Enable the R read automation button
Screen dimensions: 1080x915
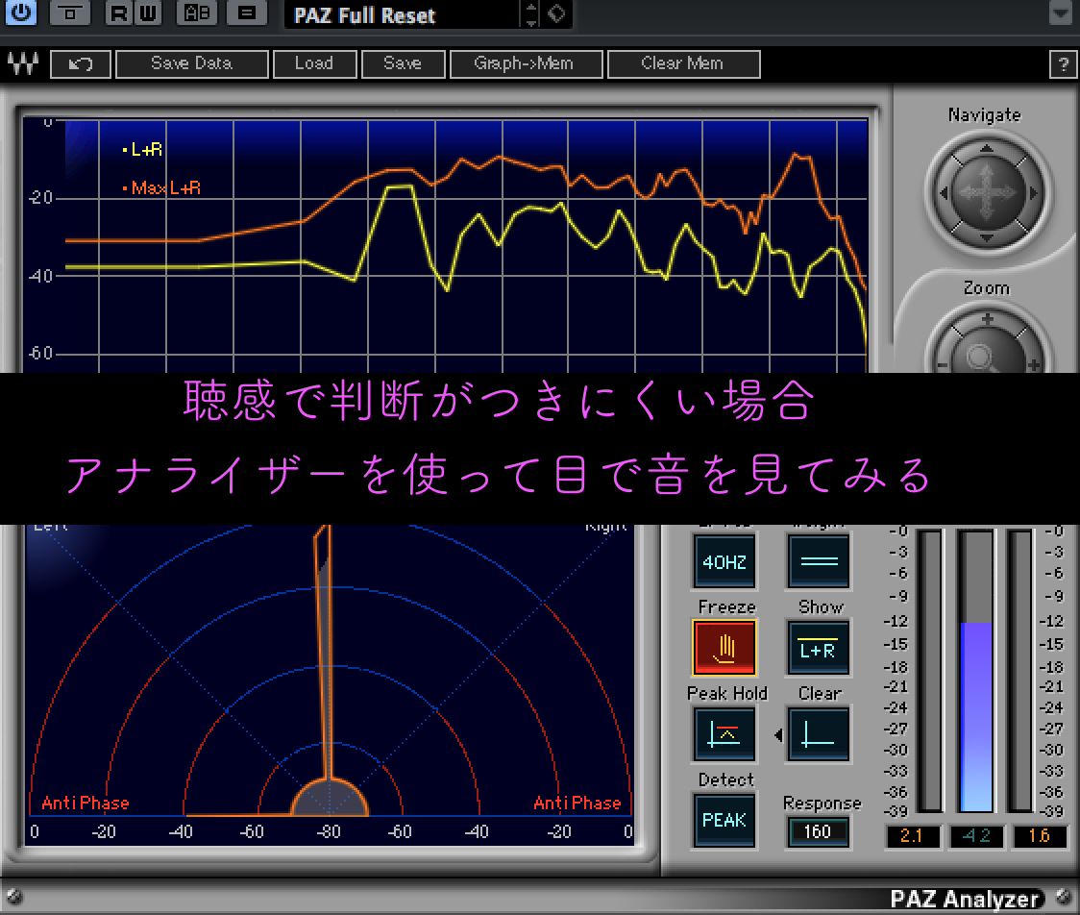click(x=119, y=12)
